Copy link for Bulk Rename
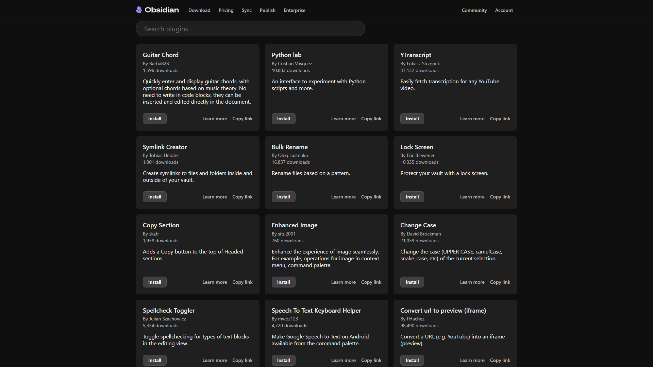This screenshot has height=367, width=653. tap(371, 197)
